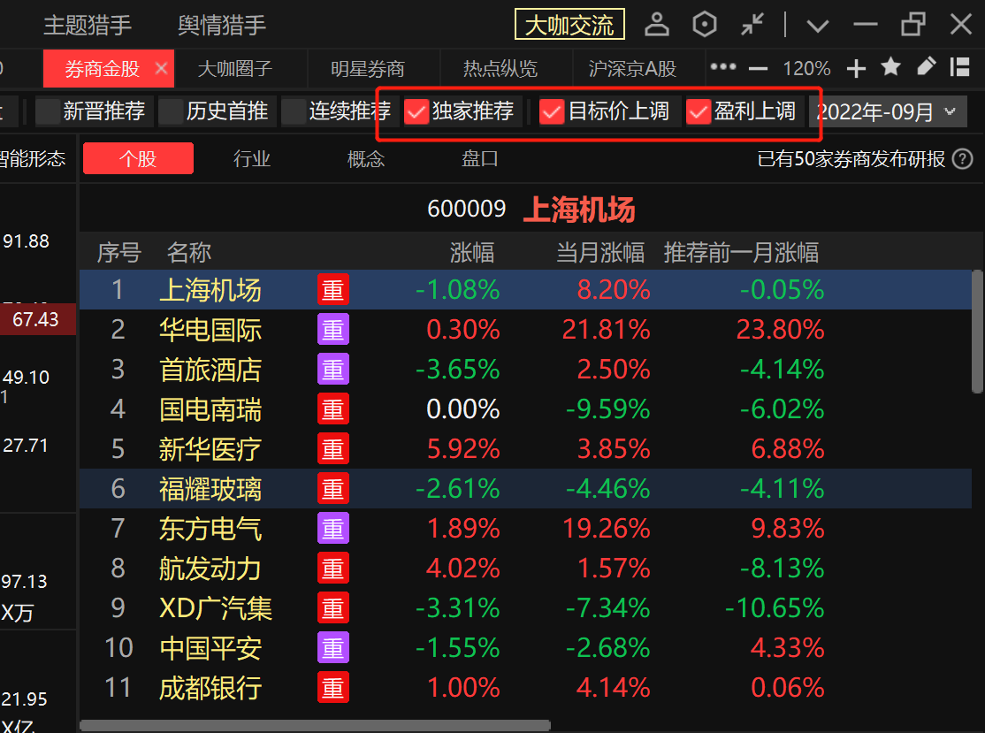Select the 概念 view
Image resolution: width=985 pixels, height=733 pixels.
365,159
